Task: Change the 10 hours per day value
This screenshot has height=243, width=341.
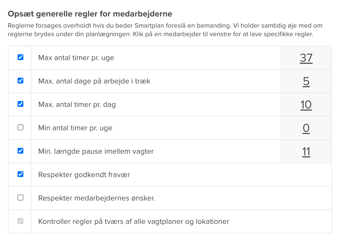Action: tap(306, 105)
